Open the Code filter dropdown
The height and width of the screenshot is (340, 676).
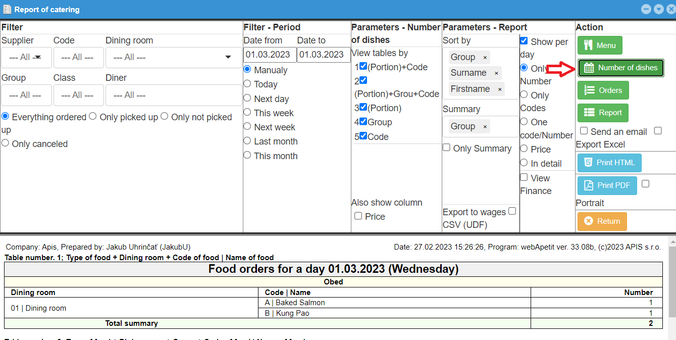click(79, 58)
